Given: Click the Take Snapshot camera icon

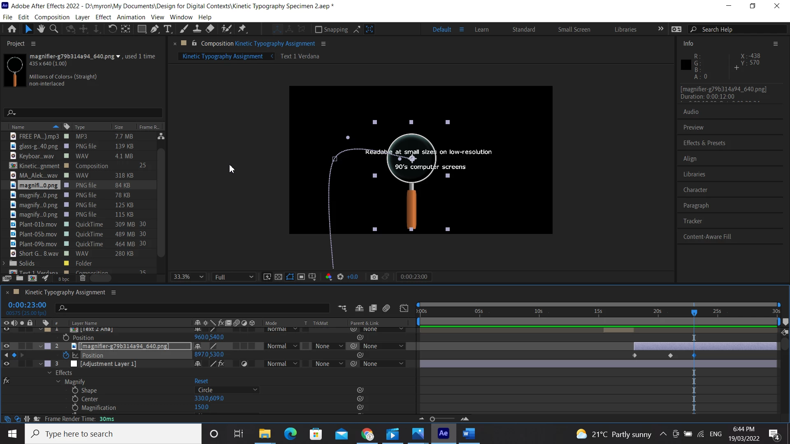Looking at the screenshot, I should pyautogui.click(x=374, y=277).
